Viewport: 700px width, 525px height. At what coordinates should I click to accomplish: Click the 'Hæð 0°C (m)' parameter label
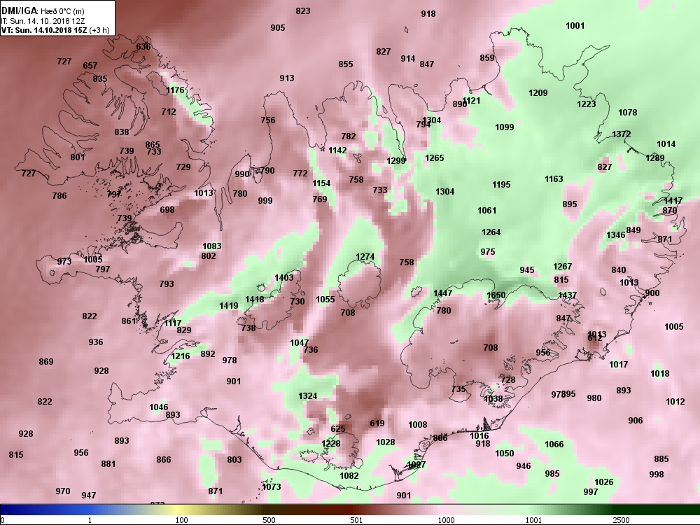(62, 11)
